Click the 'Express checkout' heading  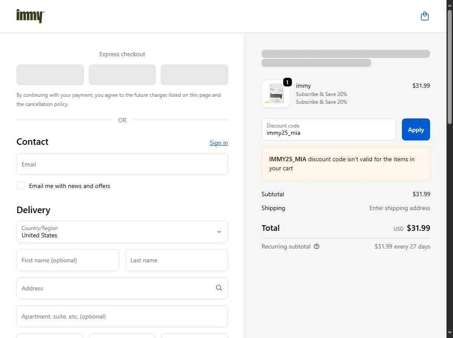(x=122, y=54)
